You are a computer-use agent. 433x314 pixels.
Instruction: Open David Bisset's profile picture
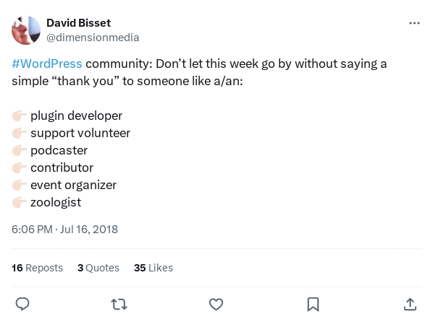point(26,30)
